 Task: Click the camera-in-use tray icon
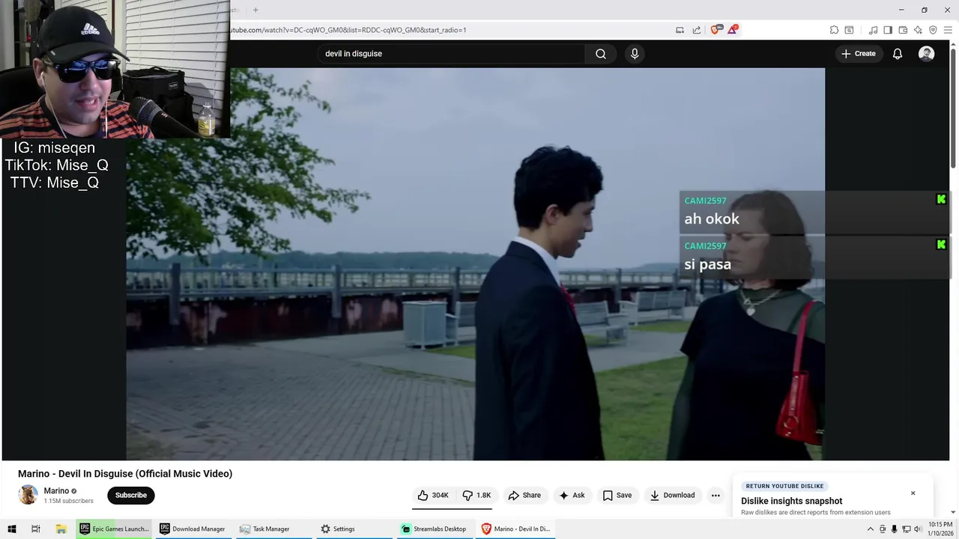pos(882,529)
